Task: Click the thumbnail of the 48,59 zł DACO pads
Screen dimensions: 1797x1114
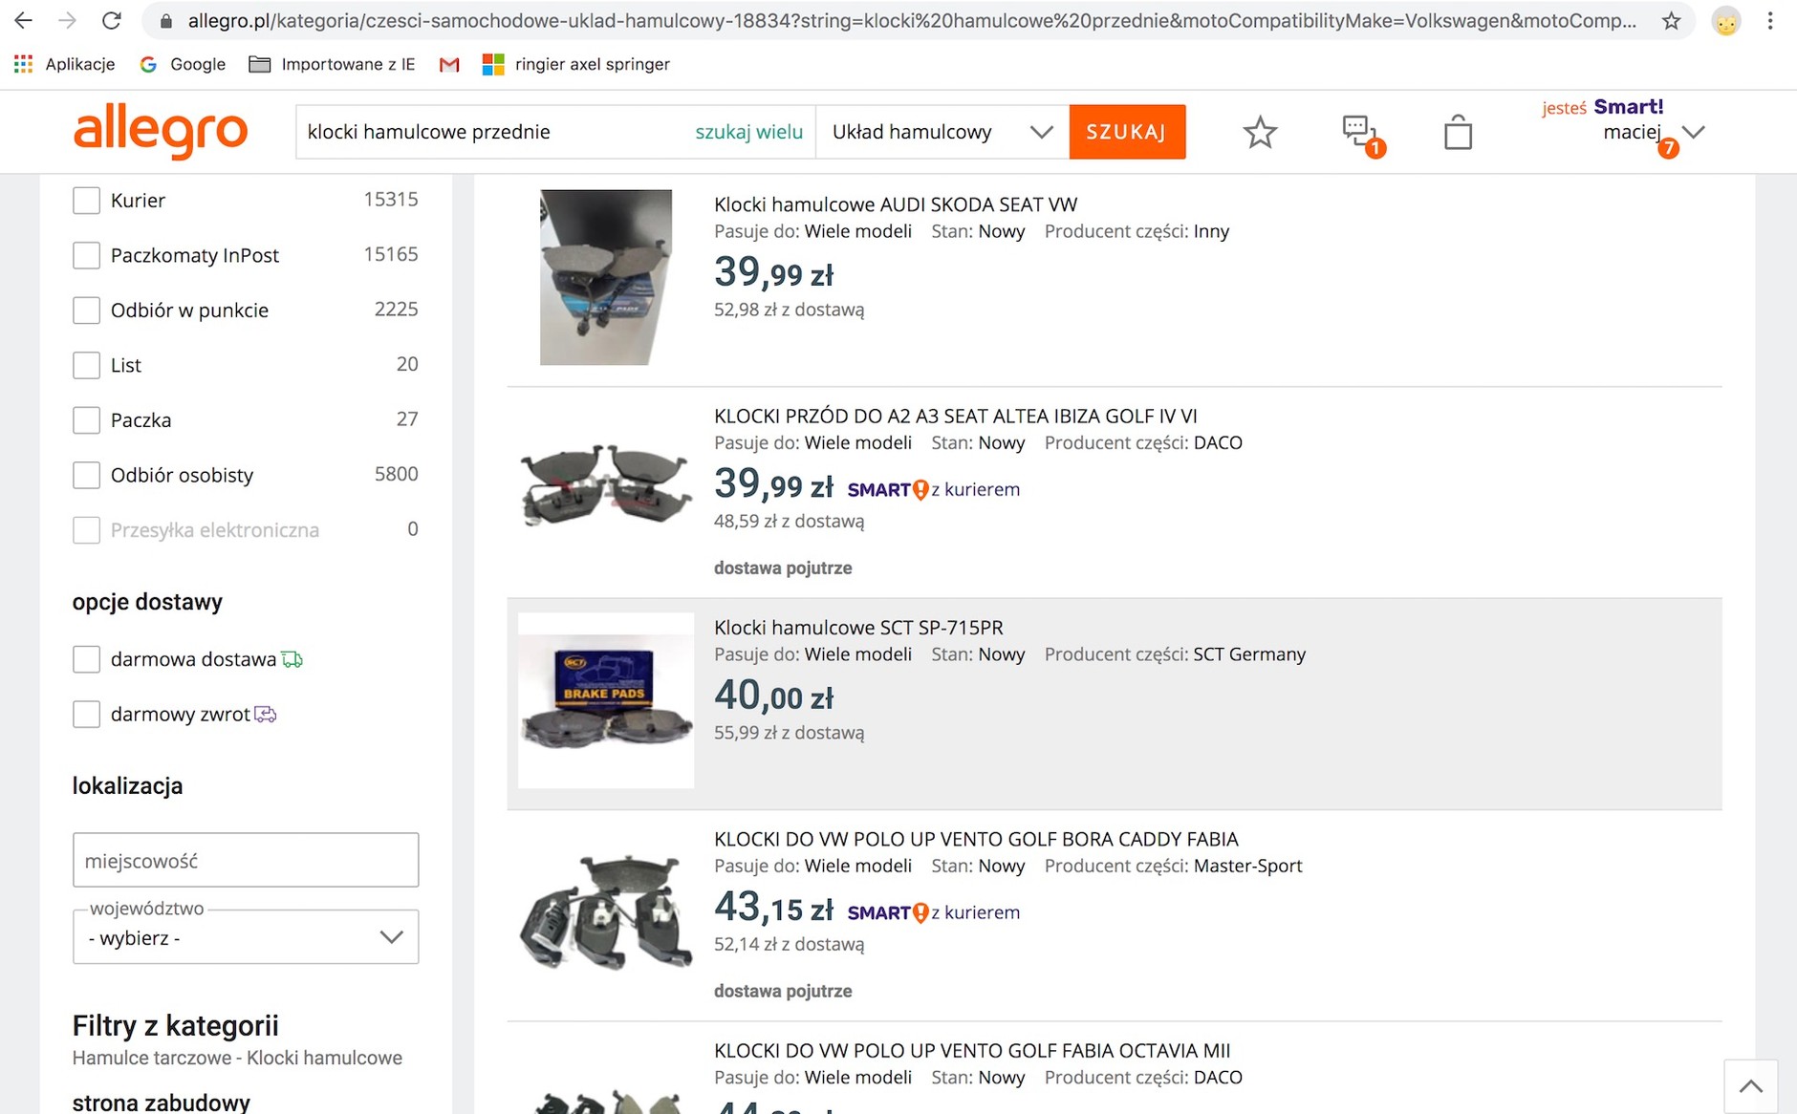Action: 606,485
